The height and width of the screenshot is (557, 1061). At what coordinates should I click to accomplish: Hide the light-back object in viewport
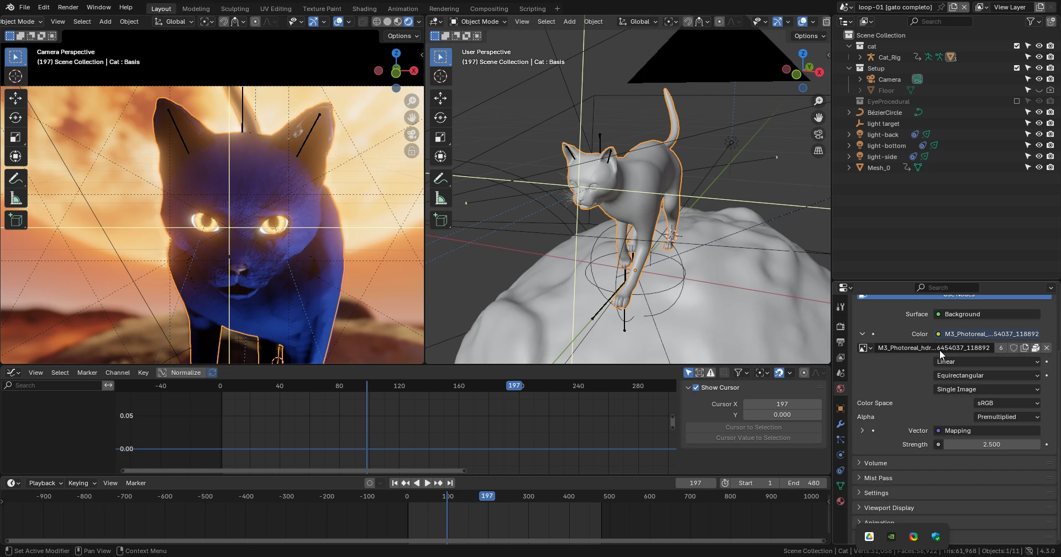1039,135
